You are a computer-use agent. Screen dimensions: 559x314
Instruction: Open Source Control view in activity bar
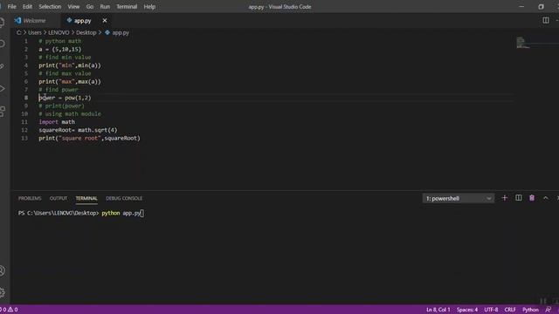(2, 66)
